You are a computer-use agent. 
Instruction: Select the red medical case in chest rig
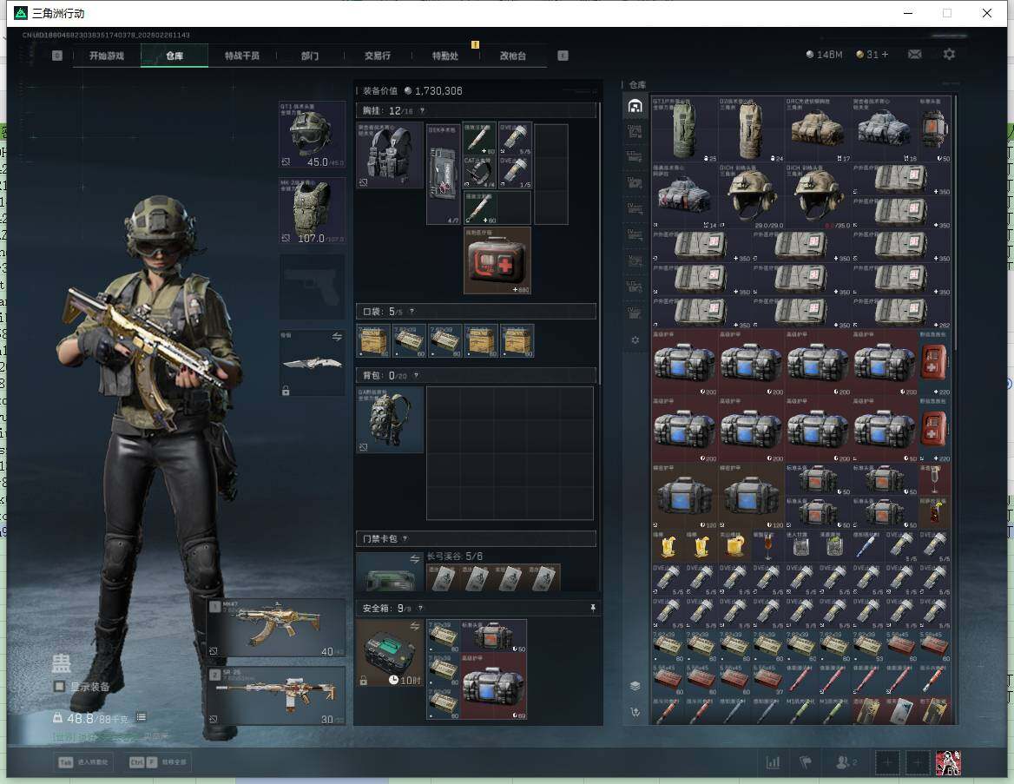coord(497,260)
